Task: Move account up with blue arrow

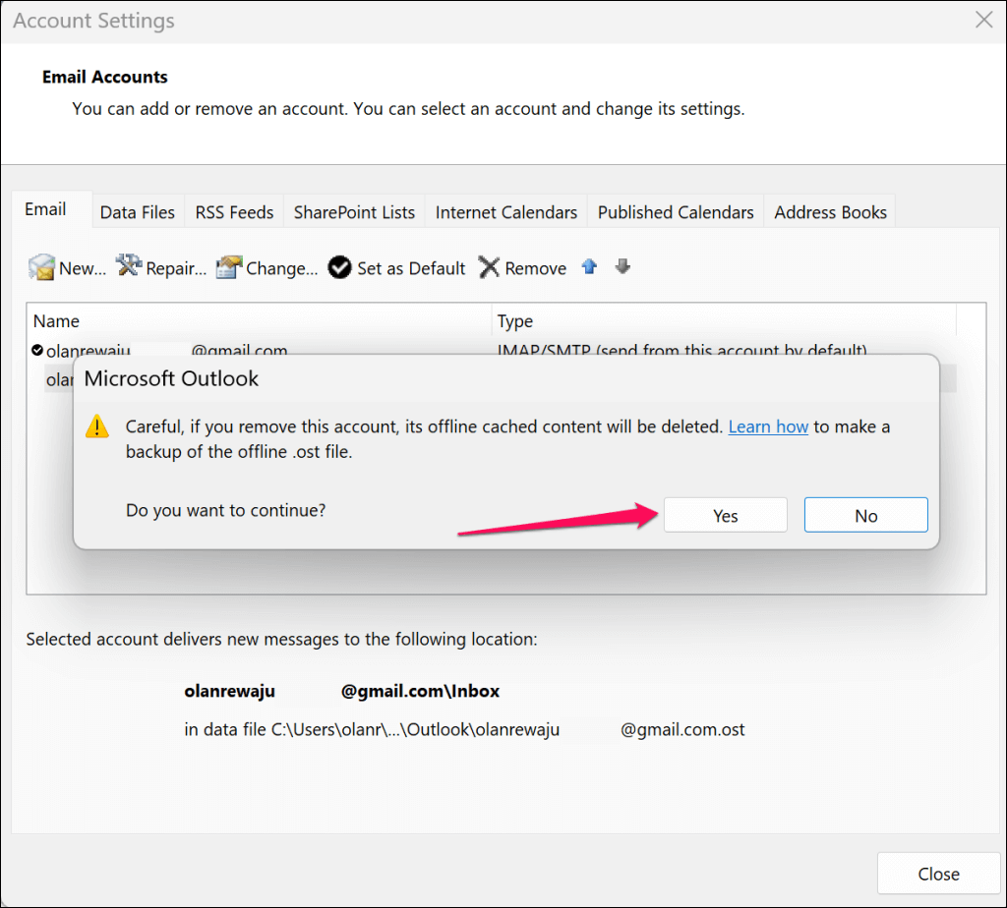Action: pos(590,266)
